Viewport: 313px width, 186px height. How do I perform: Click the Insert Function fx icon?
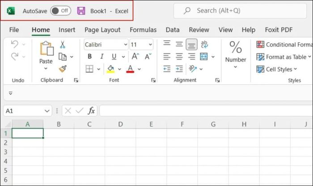[91, 111]
